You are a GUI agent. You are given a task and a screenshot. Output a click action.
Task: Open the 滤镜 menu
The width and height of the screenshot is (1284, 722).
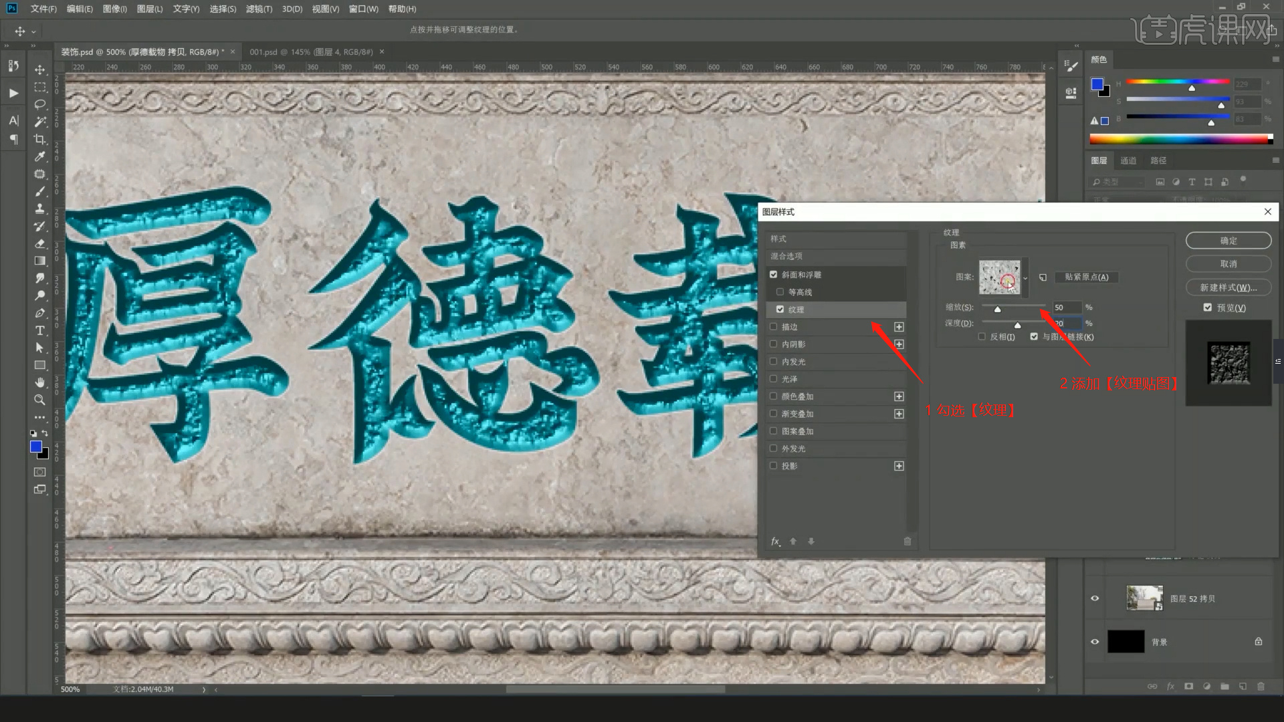259,9
